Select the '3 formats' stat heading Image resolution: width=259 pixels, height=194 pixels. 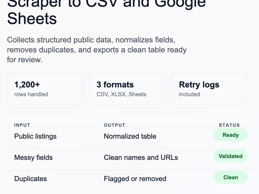click(x=115, y=85)
